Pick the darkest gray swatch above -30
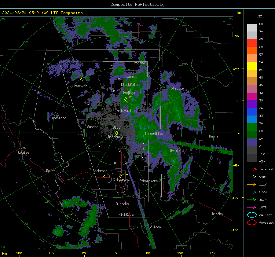 (252, 158)
